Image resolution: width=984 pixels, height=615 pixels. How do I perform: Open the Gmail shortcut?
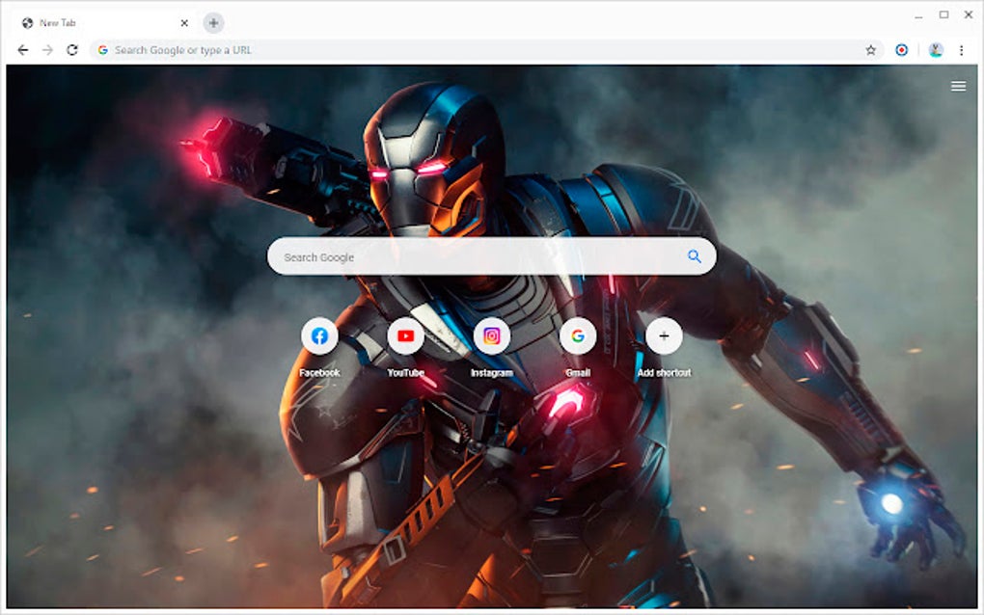578,335
